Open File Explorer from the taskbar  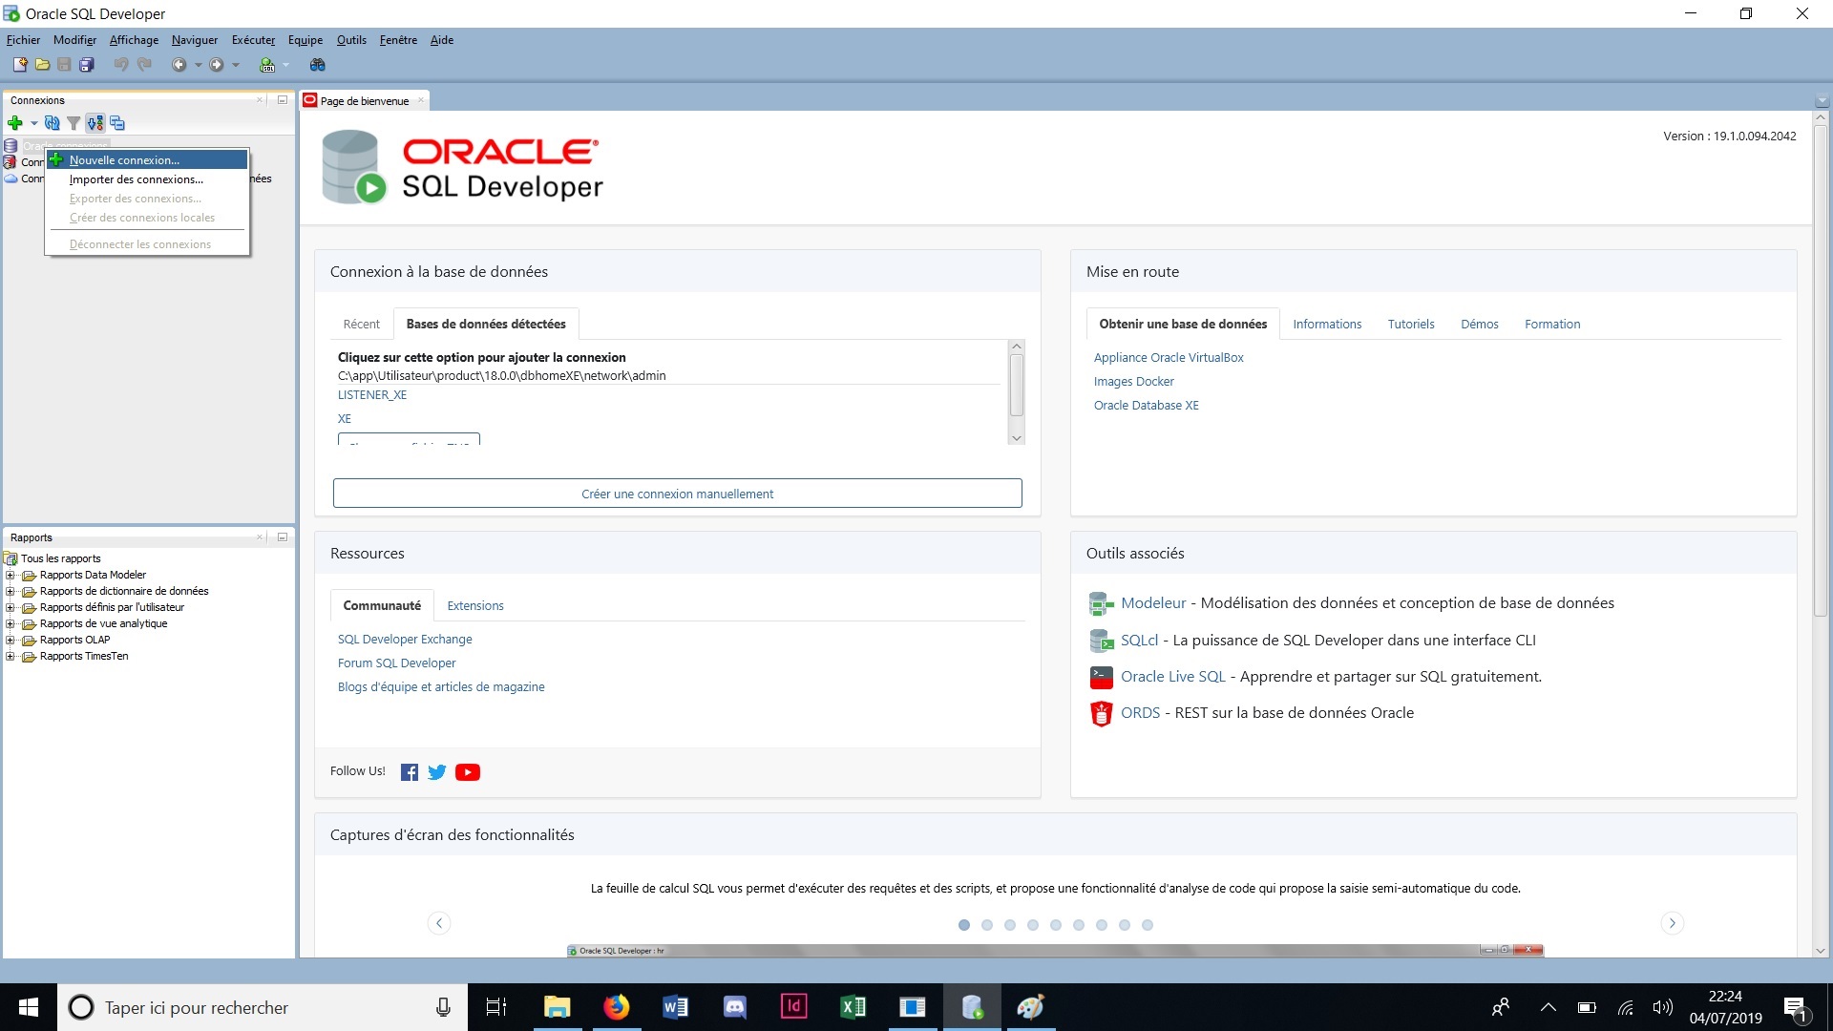click(x=557, y=1007)
